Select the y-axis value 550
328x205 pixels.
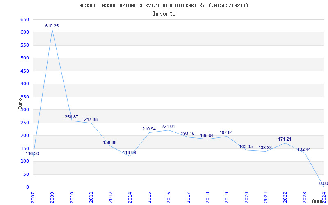coord(25,45)
